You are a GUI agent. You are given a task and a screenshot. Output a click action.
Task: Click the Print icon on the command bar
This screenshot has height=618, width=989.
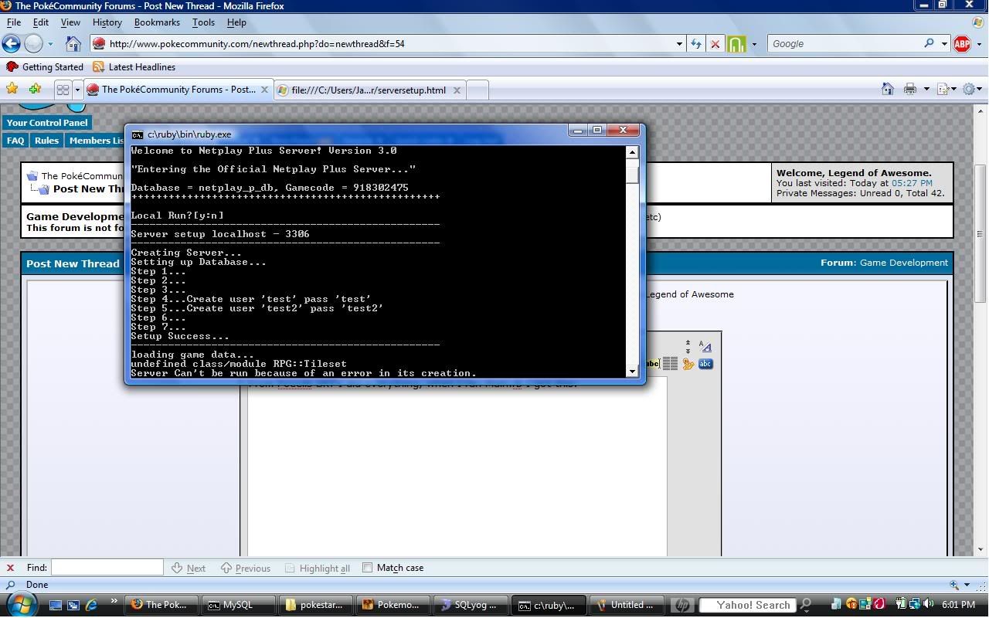910,89
